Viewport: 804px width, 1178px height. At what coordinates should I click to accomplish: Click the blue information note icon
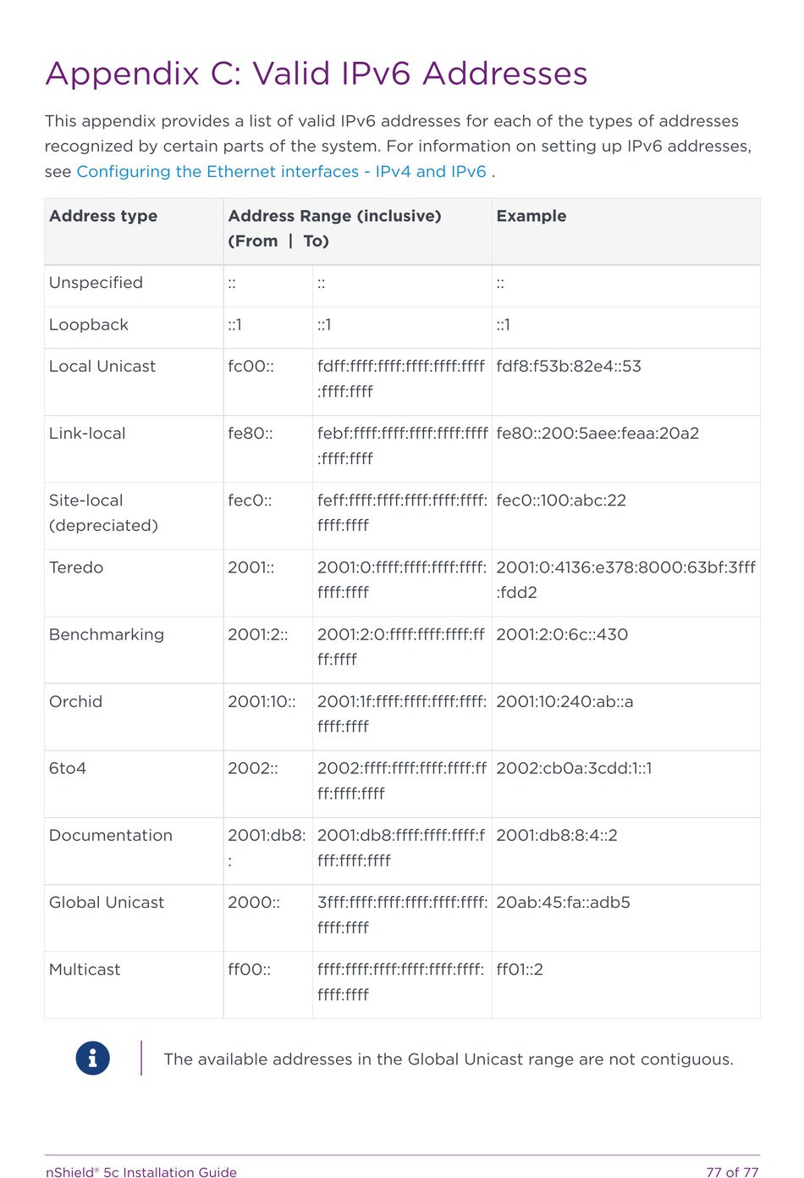[92, 1058]
